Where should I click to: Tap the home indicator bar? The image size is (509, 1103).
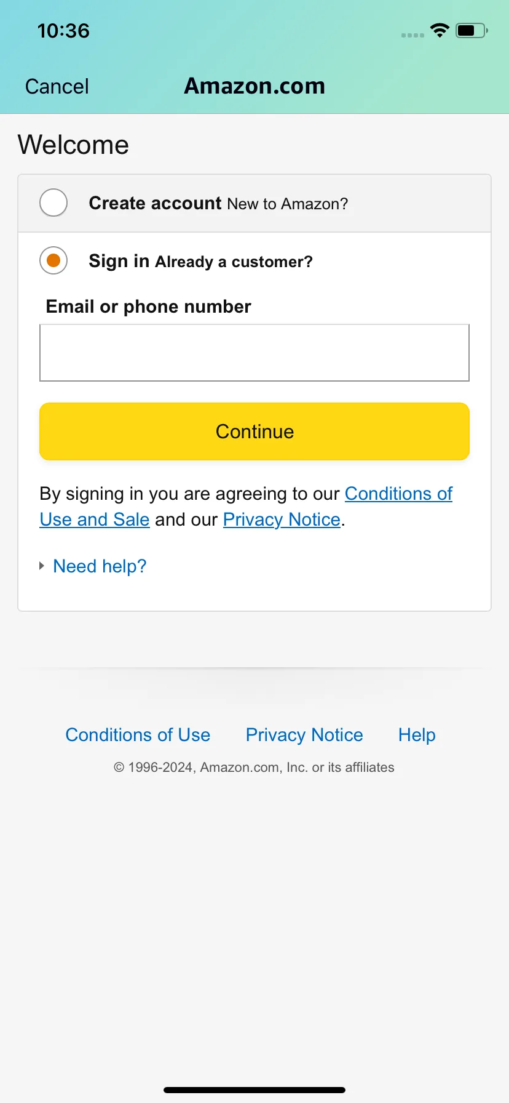(254, 1090)
